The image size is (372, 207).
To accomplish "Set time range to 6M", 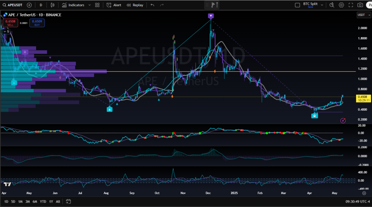I will pos(35,202).
